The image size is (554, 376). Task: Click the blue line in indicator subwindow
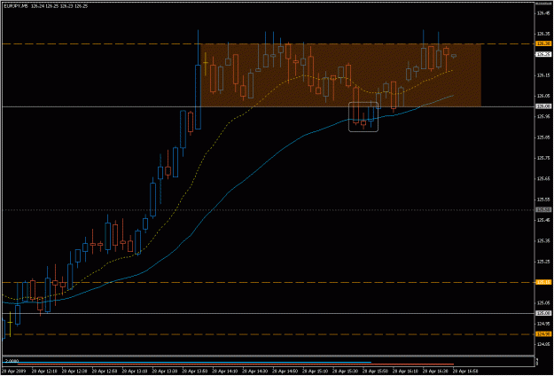point(187,362)
